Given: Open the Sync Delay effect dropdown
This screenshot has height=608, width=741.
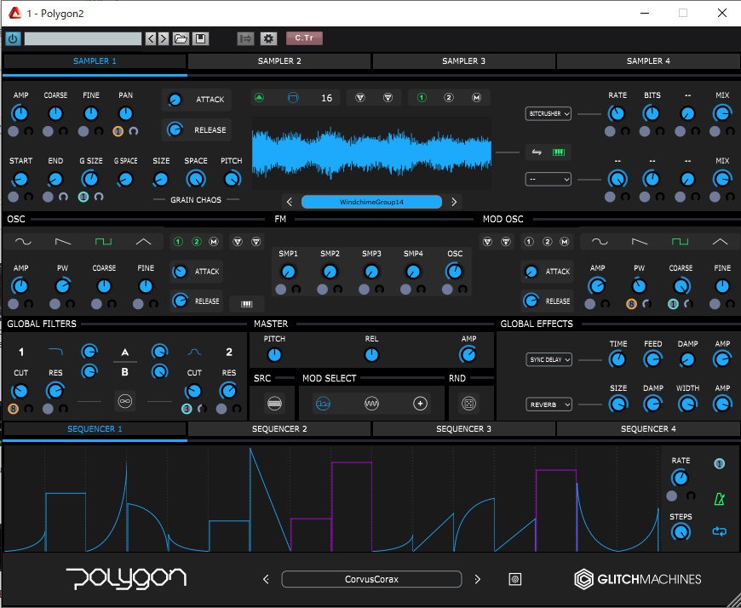Looking at the screenshot, I should click(x=549, y=359).
